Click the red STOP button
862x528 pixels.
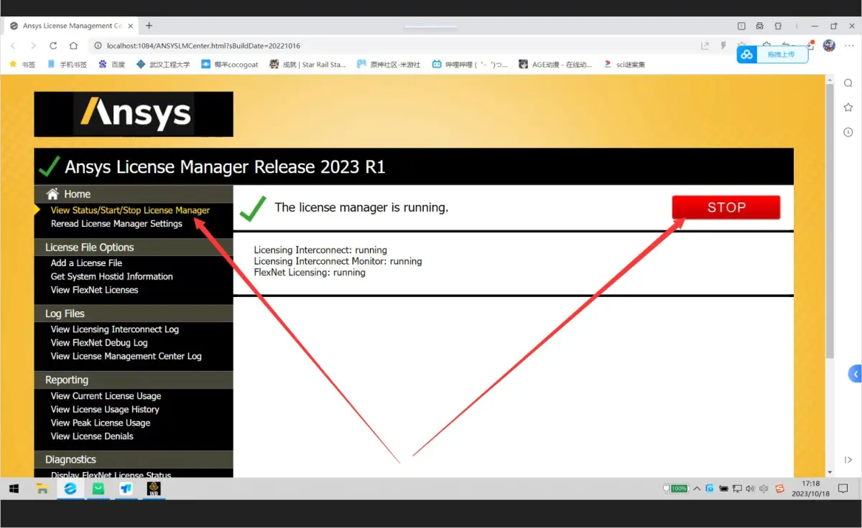726,207
